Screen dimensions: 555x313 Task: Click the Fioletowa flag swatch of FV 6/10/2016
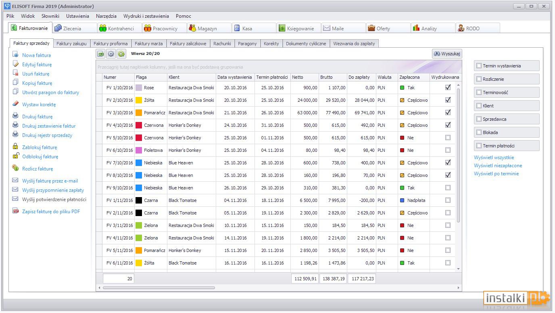[x=139, y=150]
